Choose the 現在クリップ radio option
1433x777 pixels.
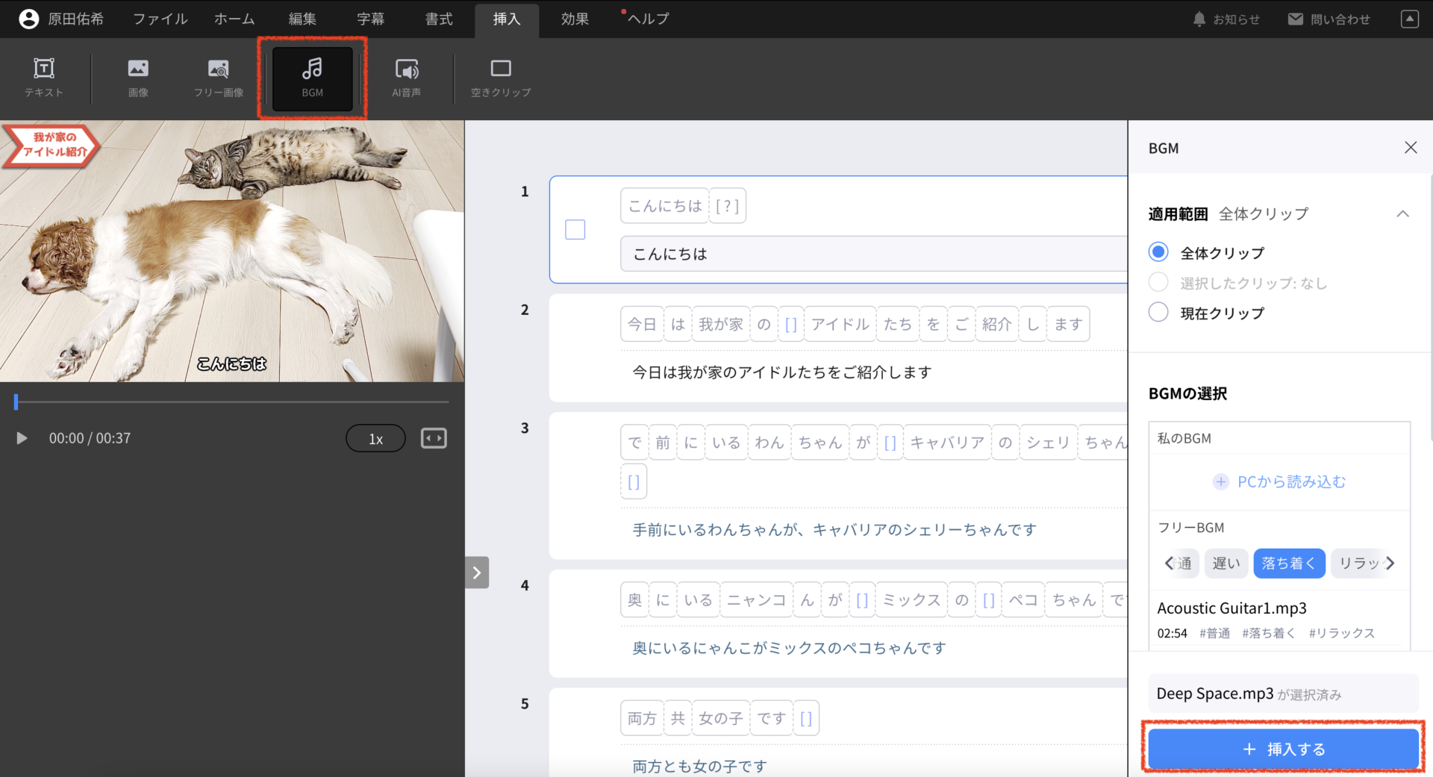coord(1158,313)
